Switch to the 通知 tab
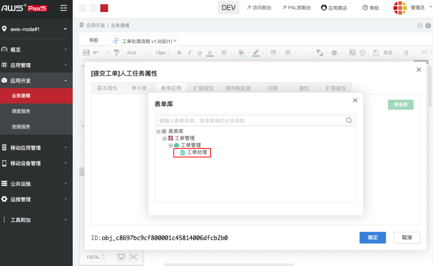 304,88
